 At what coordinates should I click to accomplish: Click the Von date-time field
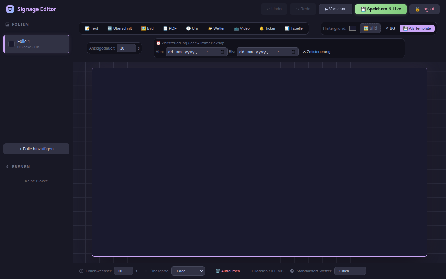(x=196, y=52)
